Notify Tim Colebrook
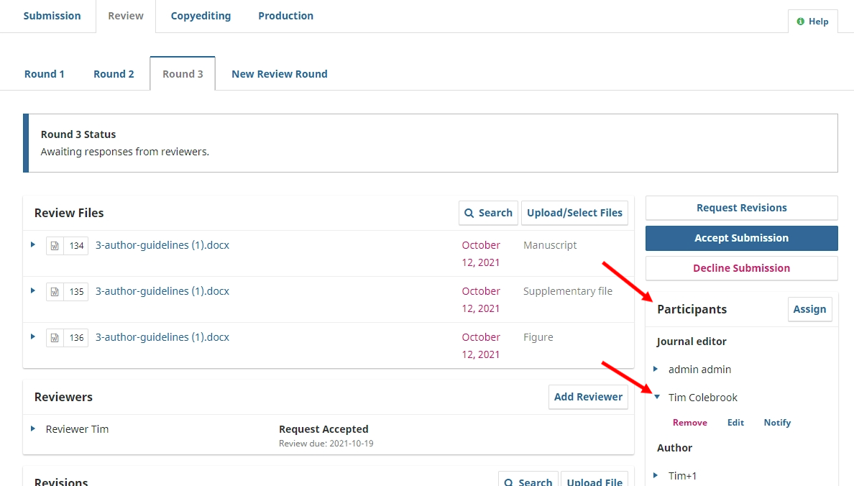The height and width of the screenshot is (486, 854). click(x=777, y=423)
